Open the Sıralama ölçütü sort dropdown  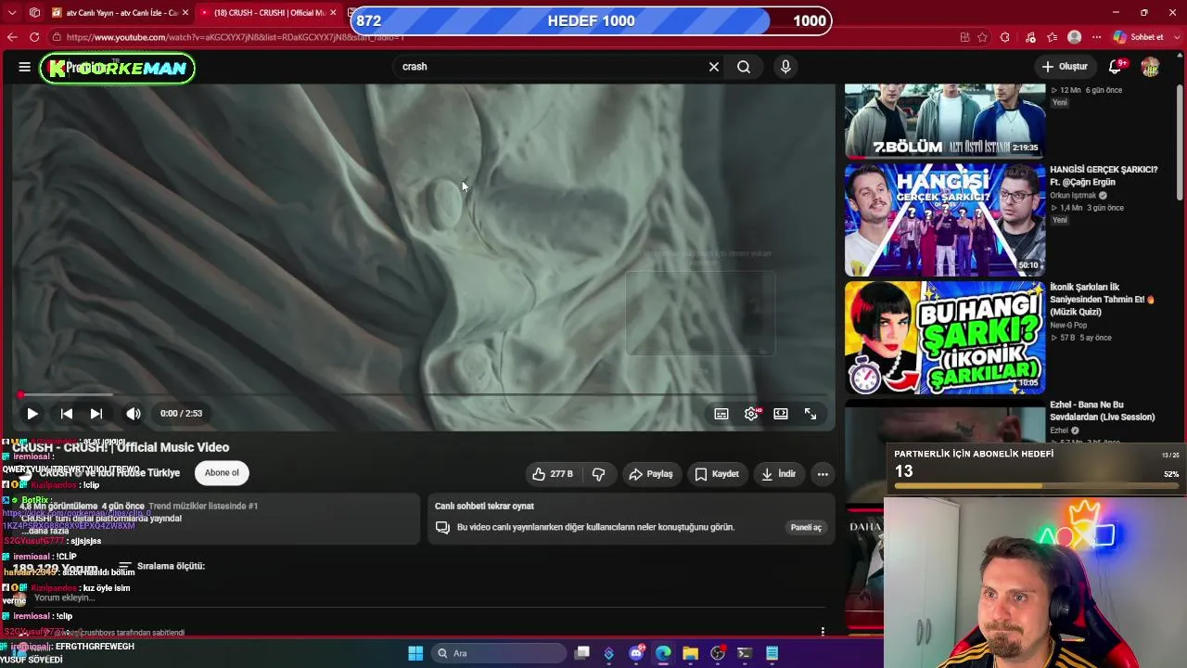161,566
